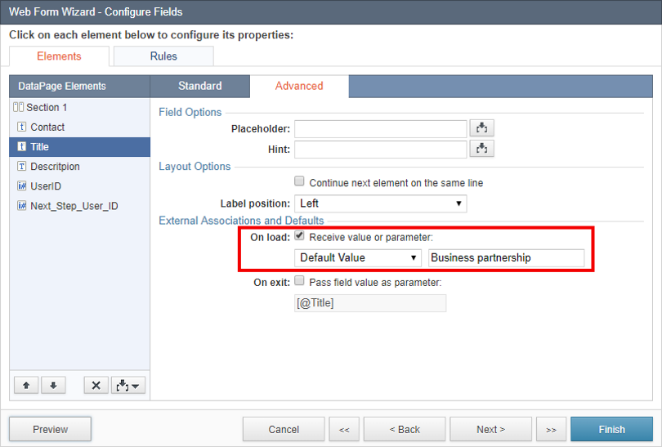Expand the Default Value dropdown
This screenshot has height=447, width=662.
pos(358,257)
